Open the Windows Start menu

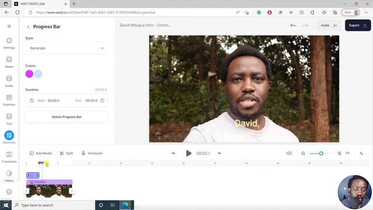tap(6, 205)
